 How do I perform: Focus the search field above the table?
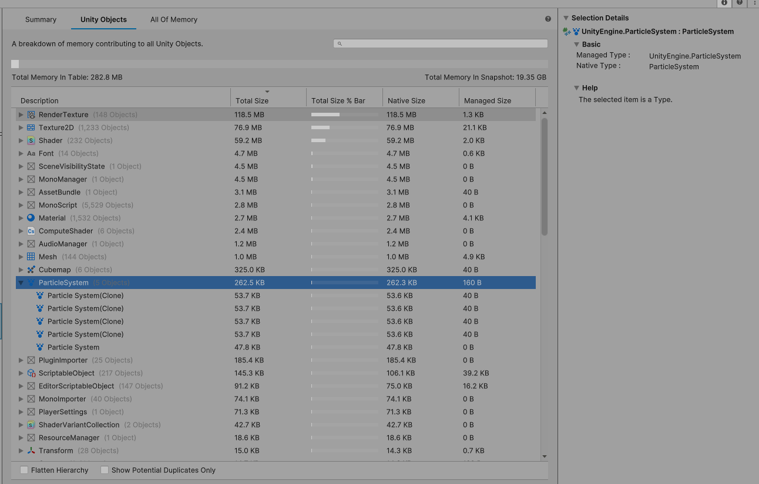[441, 43]
